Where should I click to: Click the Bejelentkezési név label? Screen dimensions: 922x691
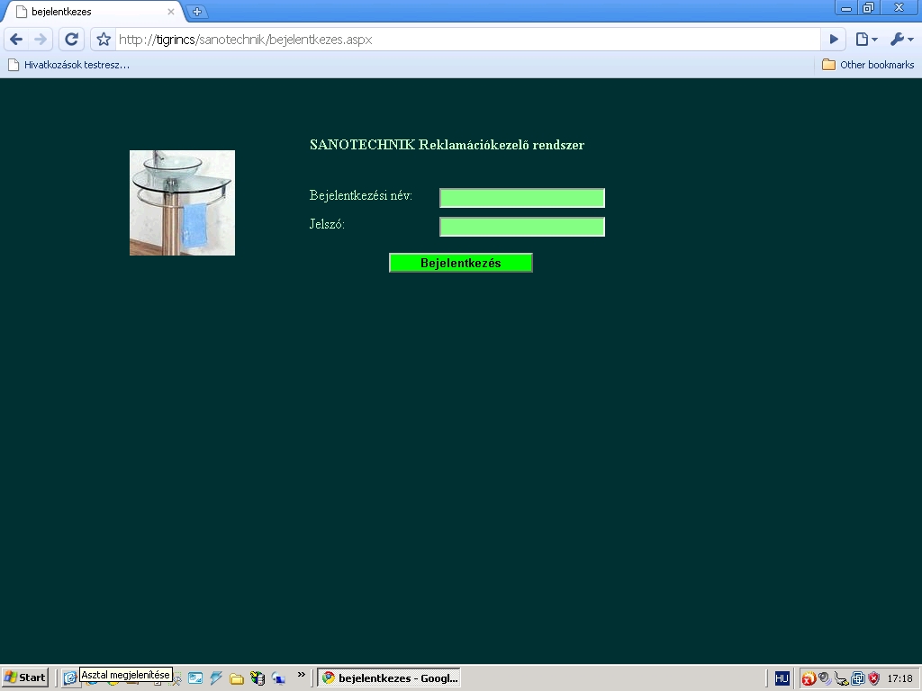point(361,195)
